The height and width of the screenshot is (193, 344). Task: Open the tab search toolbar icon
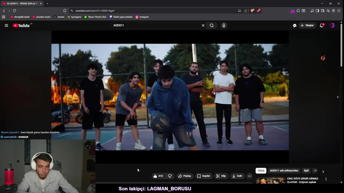pos(303,11)
